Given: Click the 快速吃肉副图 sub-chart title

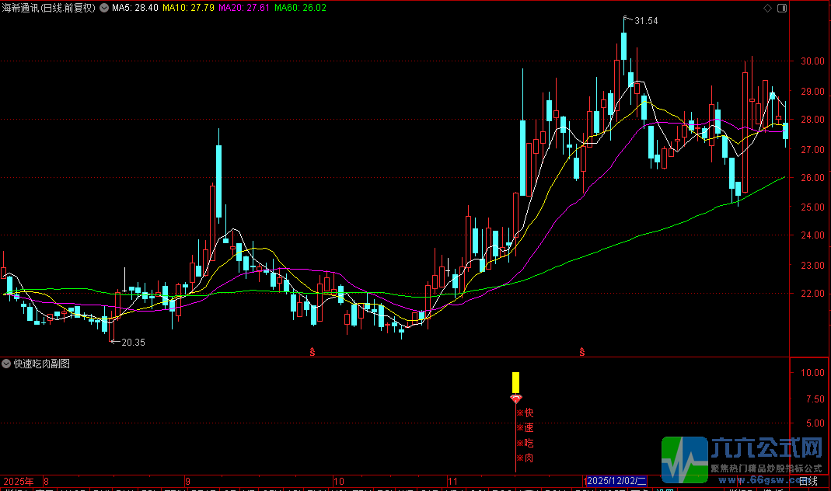Looking at the screenshot, I should 42,364.
